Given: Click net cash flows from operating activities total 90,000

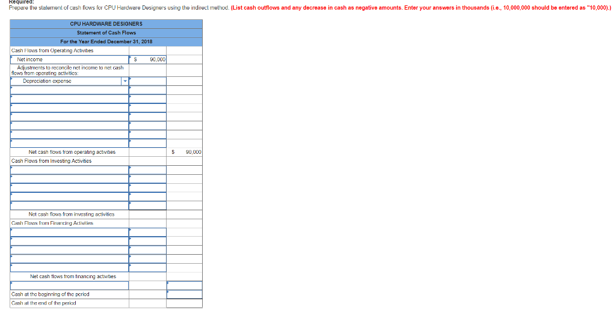Looking at the screenshot, I should point(184,152).
